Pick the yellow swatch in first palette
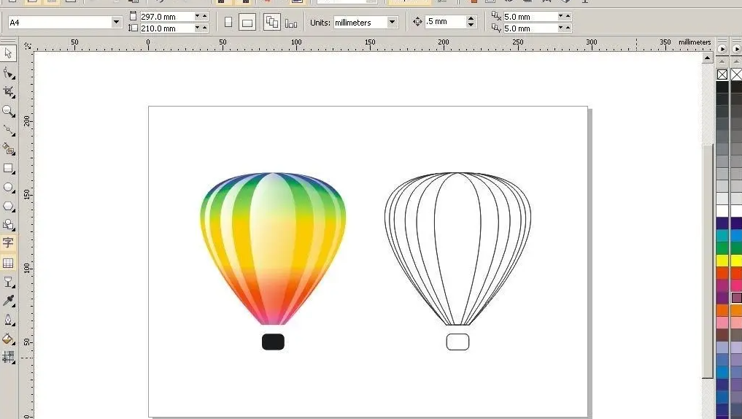This screenshot has height=419, width=742. tap(722, 261)
